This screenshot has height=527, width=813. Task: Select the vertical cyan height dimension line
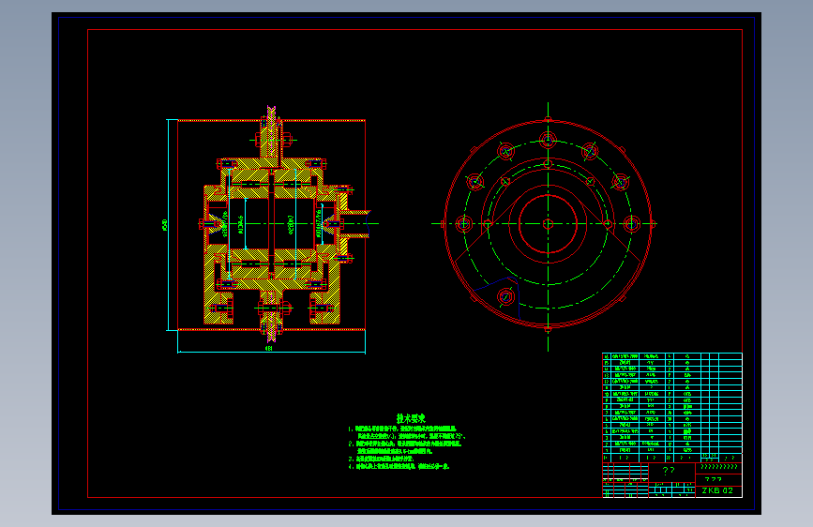[168, 225]
